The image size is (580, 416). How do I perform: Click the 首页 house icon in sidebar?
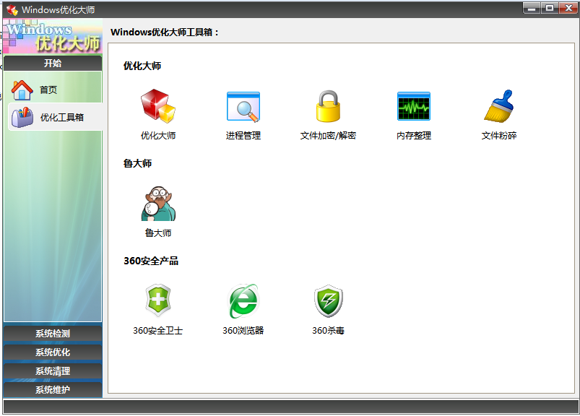tap(22, 90)
